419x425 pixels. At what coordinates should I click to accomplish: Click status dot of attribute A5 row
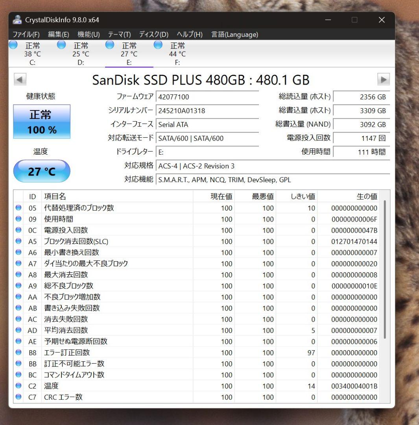click(x=18, y=241)
